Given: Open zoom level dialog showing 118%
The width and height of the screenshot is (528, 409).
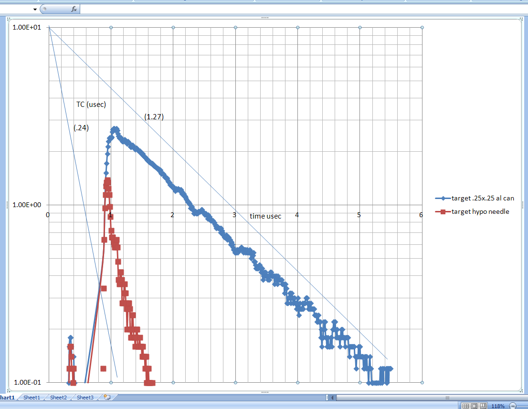Looking at the screenshot, I should [498, 406].
